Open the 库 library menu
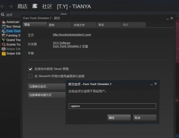The width and height of the screenshot is (179, 138). click(35, 6)
